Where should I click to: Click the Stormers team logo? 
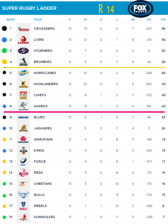point(23,51)
